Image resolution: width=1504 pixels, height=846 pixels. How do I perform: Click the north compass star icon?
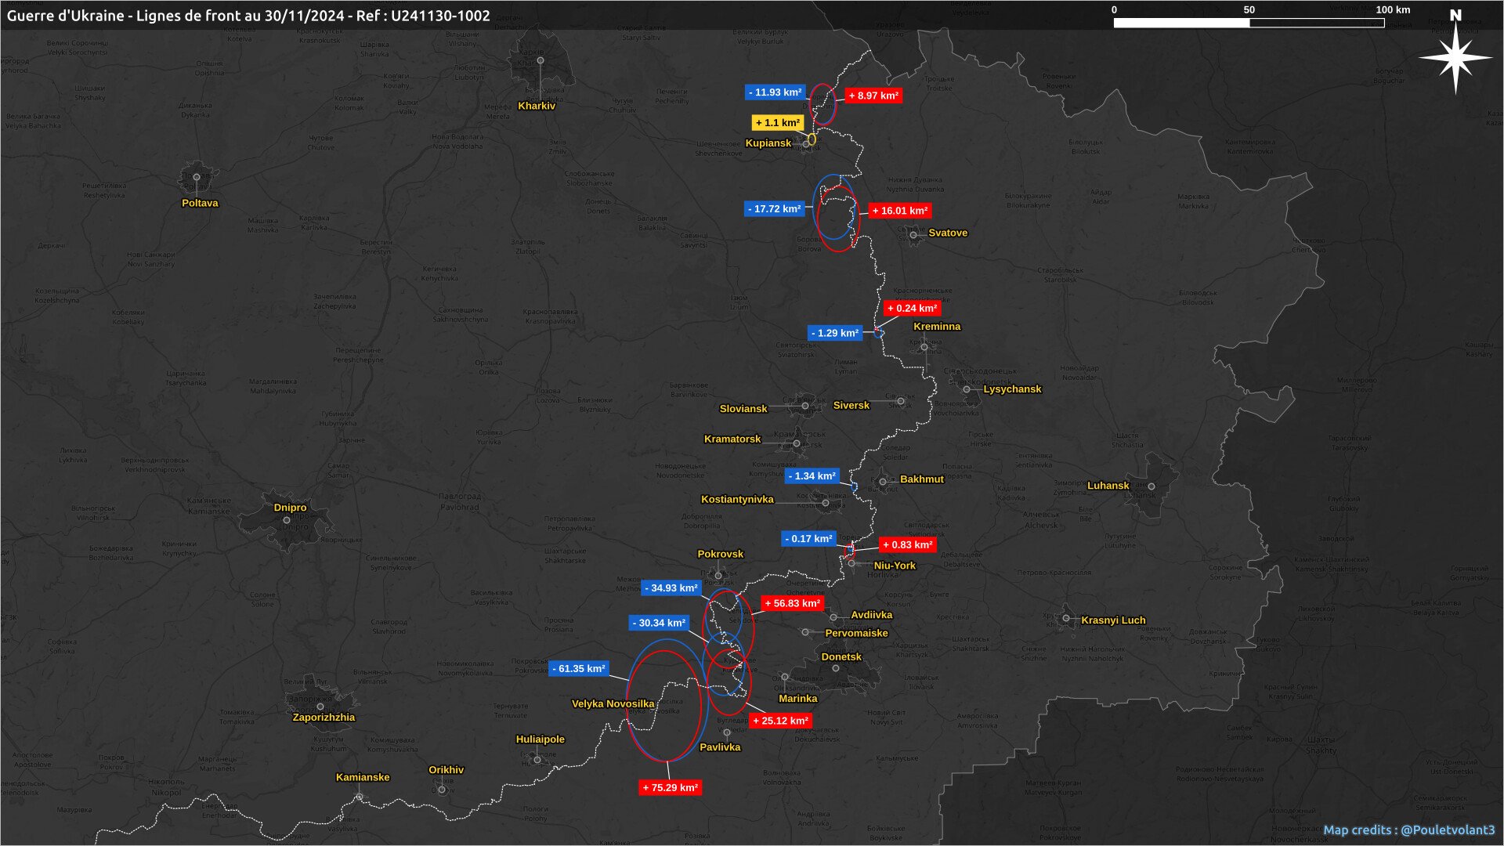coord(1455,58)
